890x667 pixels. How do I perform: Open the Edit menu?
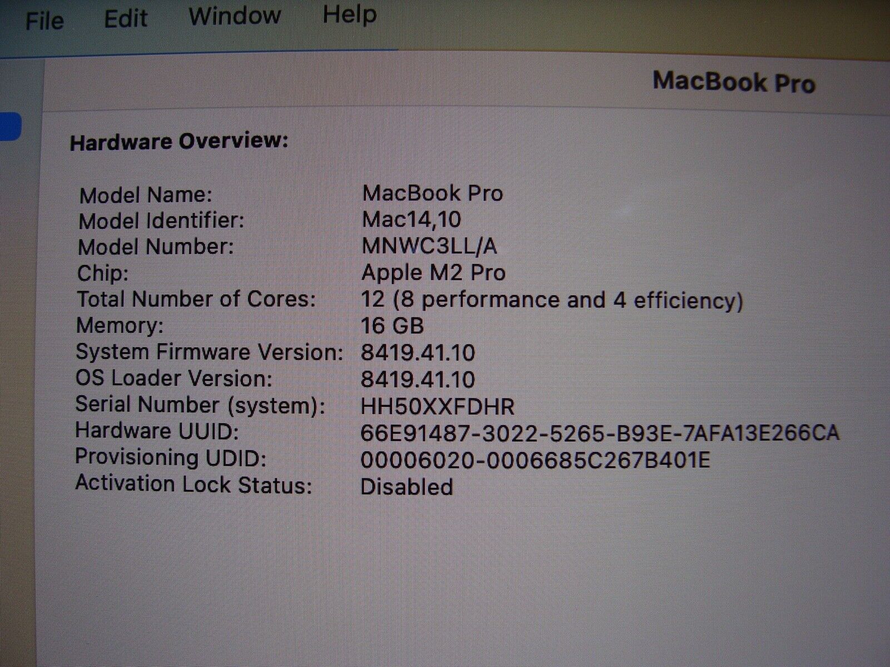click(126, 19)
